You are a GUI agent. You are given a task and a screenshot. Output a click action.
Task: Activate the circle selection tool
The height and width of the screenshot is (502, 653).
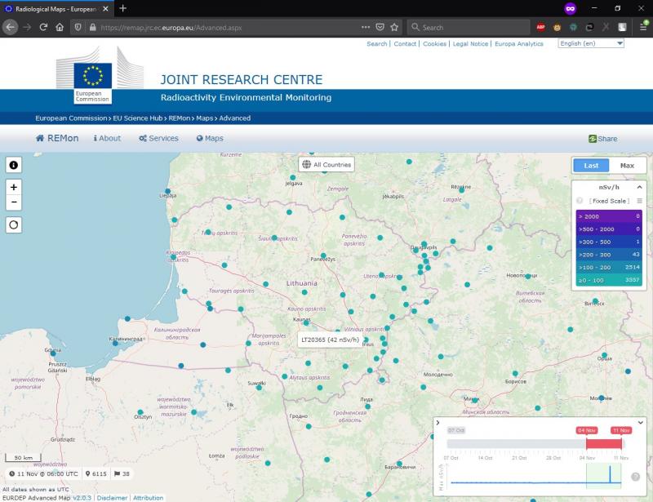[x=13, y=225]
